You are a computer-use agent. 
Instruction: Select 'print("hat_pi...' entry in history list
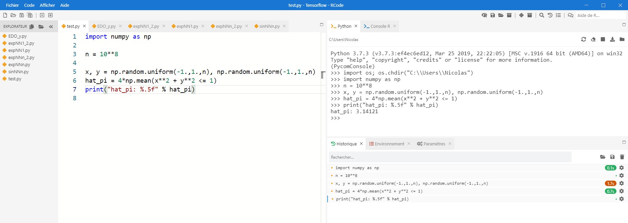477,199
